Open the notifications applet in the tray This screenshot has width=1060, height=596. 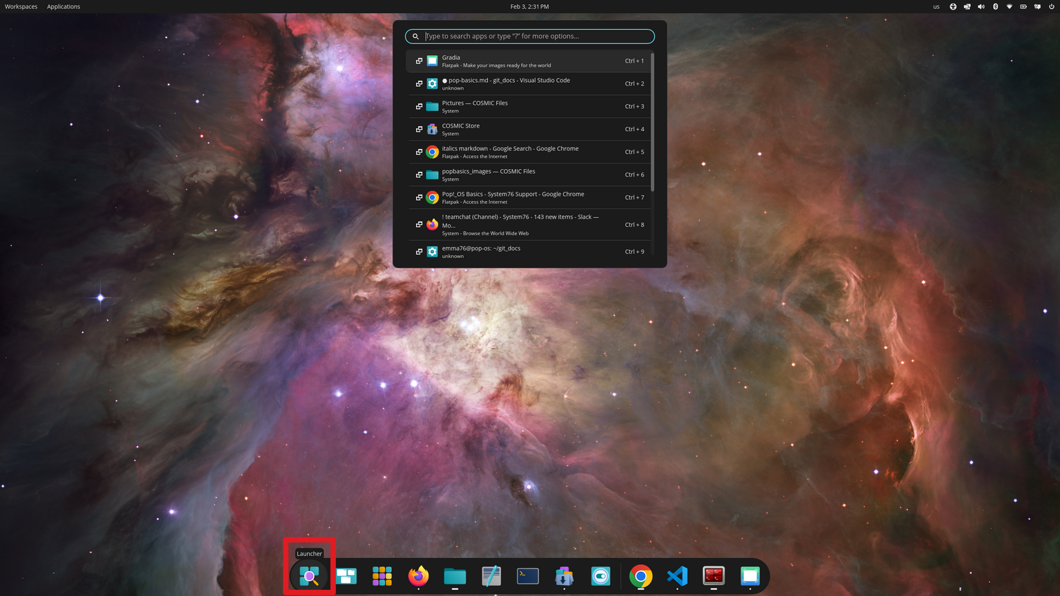pos(1037,6)
